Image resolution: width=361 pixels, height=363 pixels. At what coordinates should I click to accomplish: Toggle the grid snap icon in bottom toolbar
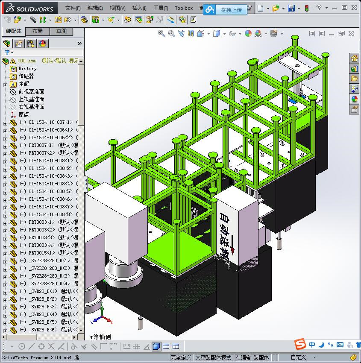[x=137, y=347]
